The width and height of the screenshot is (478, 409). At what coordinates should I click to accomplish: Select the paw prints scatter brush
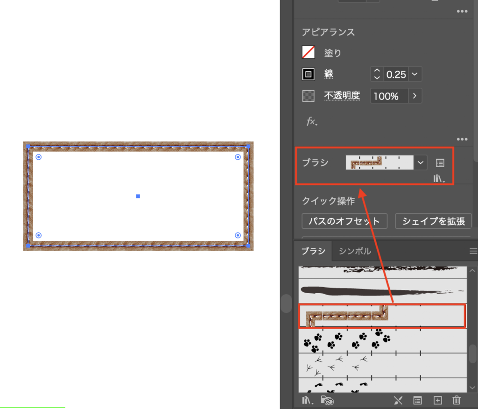[x=383, y=341]
